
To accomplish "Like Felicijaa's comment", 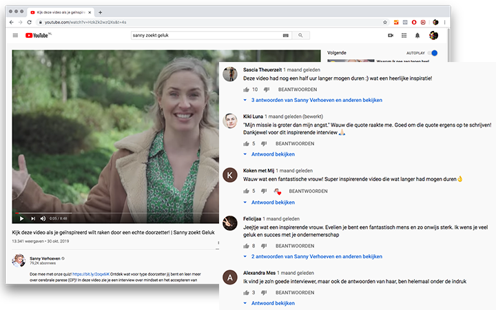I will 246,246.
